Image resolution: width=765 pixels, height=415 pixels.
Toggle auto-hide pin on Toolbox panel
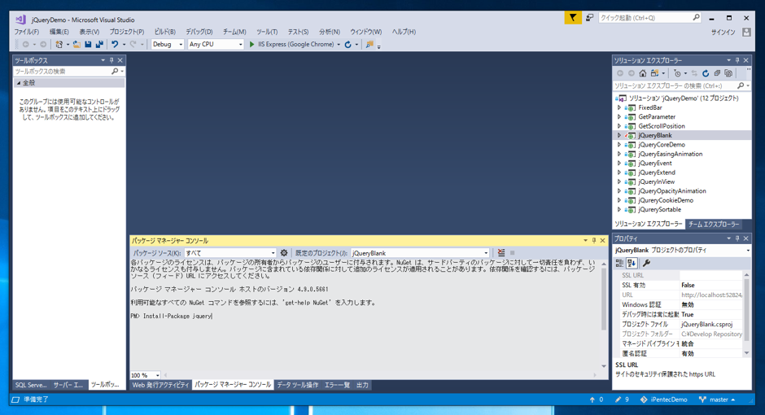[x=111, y=60]
